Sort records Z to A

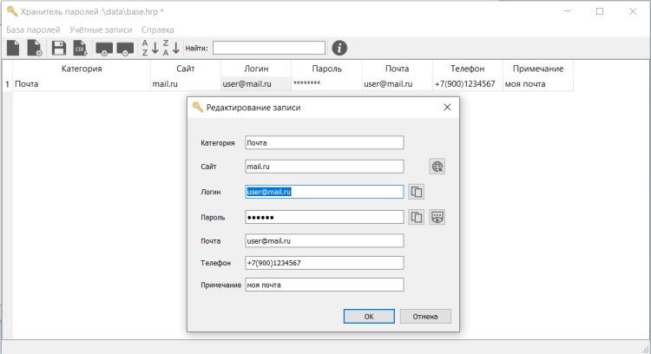tap(171, 48)
